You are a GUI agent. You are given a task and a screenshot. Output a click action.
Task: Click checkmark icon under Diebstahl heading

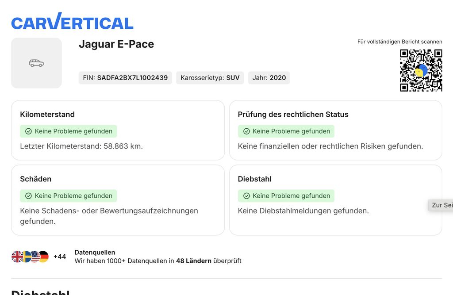pos(246,196)
